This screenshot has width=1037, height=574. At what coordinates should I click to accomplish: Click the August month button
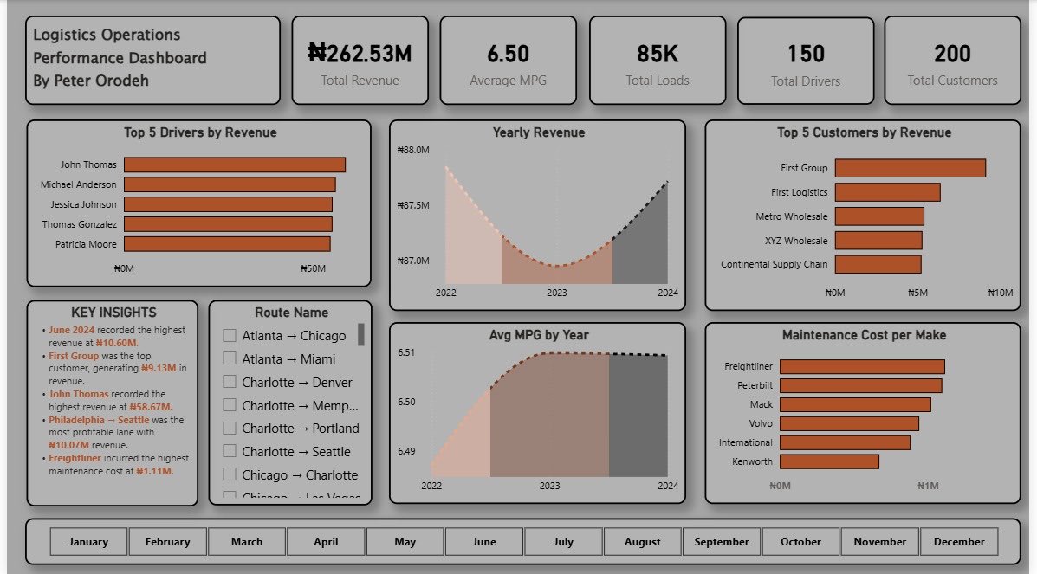pyautogui.click(x=642, y=542)
